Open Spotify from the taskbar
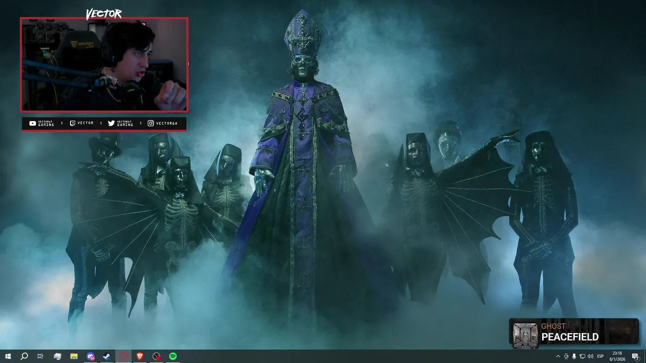The width and height of the screenshot is (646, 363). [x=173, y=356]
